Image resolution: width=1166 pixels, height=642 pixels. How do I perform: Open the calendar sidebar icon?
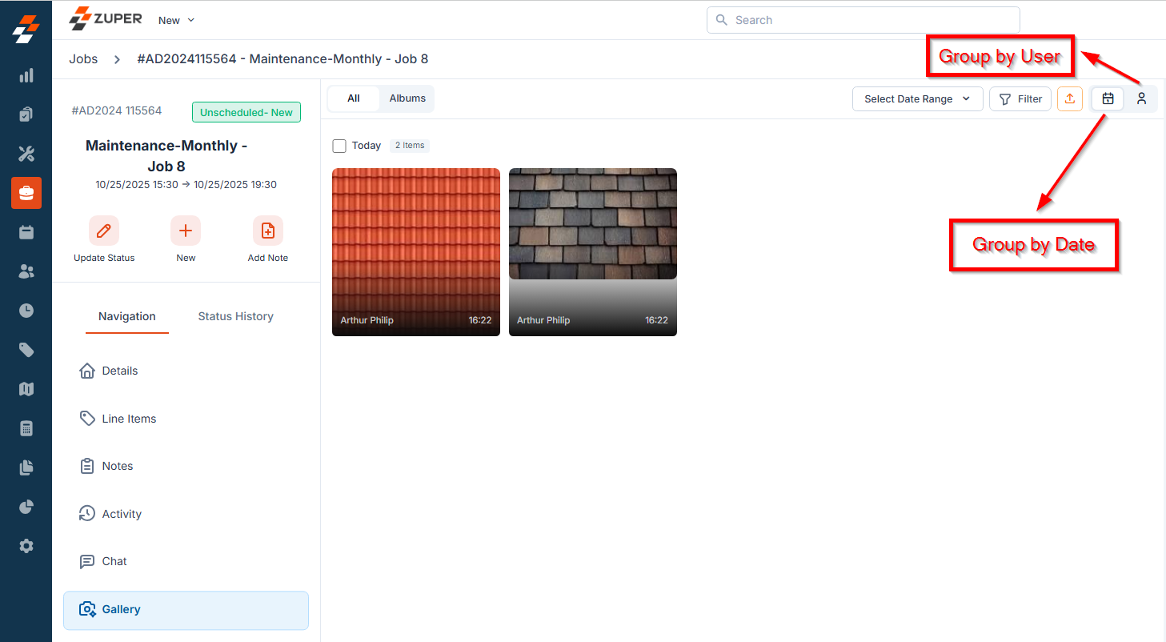click(x=26, y=232)
